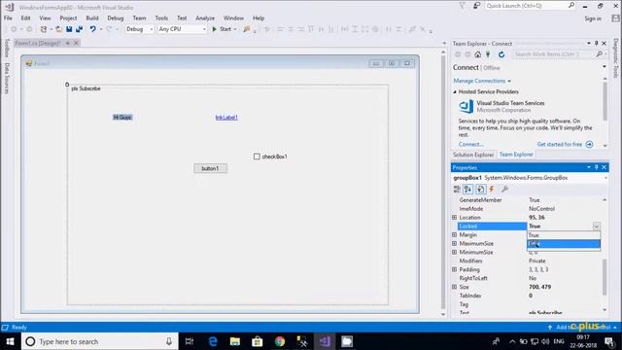Click the Start debugging button
The height and width of the screenshot is (350, 622).
222,29
